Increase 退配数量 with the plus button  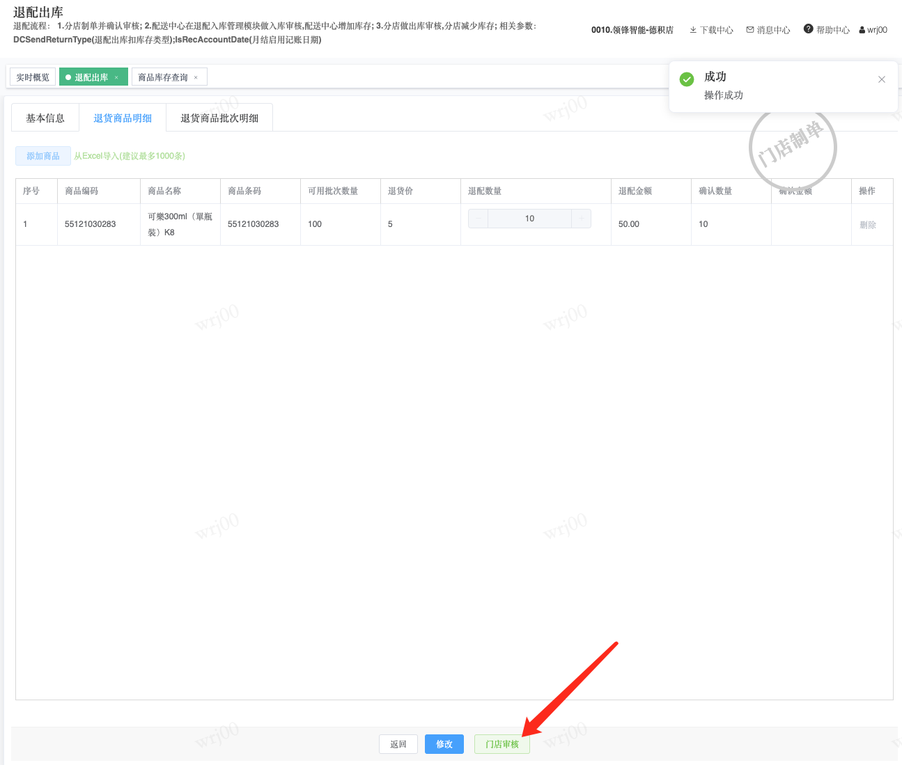[x=581, y=219]
